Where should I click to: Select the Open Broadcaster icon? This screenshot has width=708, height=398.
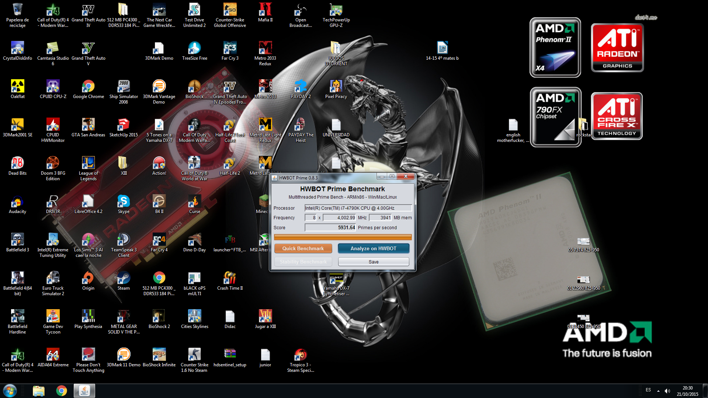tap(301, 15)
